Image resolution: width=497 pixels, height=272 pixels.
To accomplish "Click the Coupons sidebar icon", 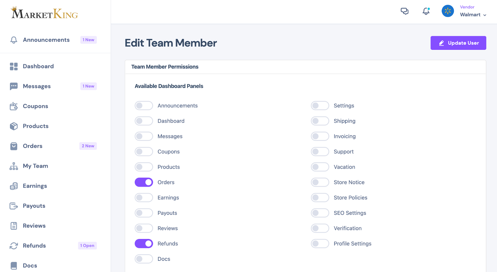I will point(14,106).
